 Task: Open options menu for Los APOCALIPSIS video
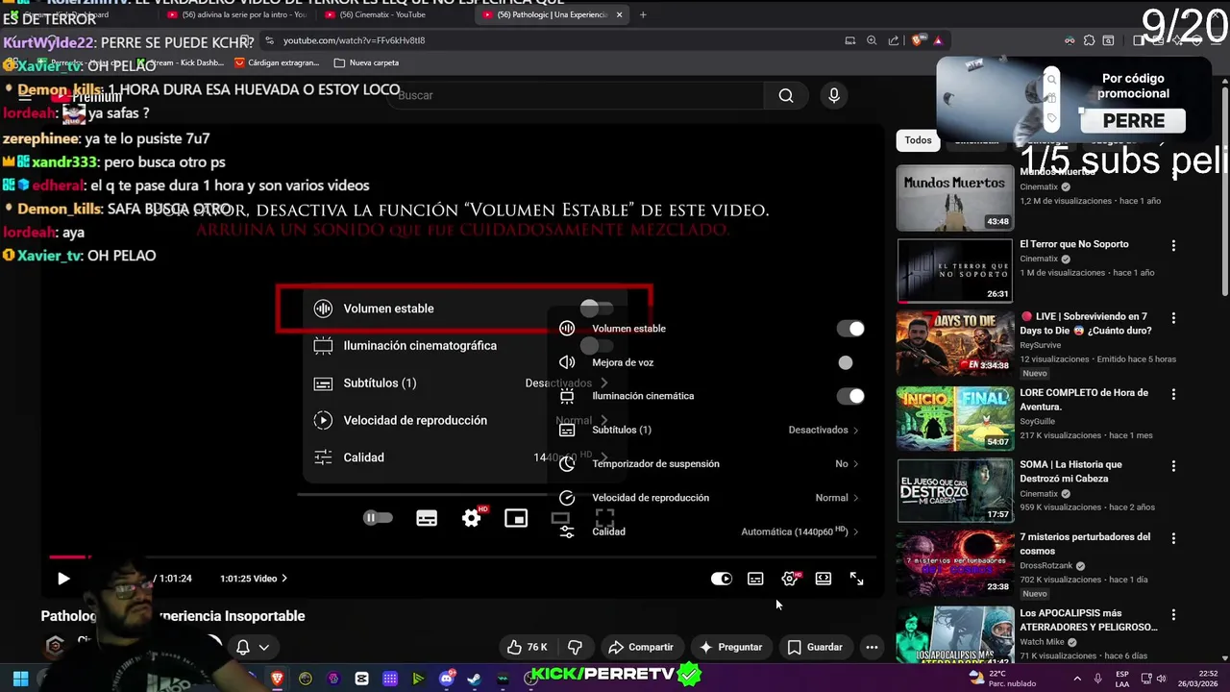point(1173,615)
